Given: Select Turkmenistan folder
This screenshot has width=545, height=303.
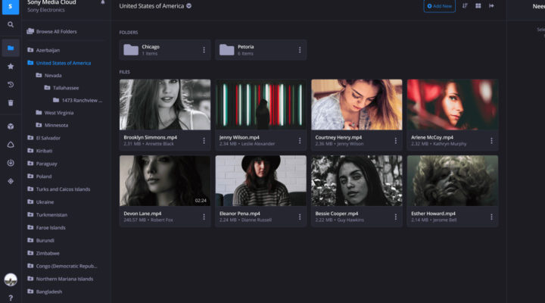Looking at the screenshot, I should click(48, 214).
